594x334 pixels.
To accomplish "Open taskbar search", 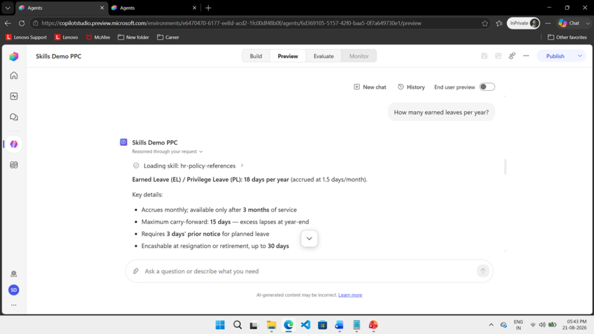I will point(237,325).
